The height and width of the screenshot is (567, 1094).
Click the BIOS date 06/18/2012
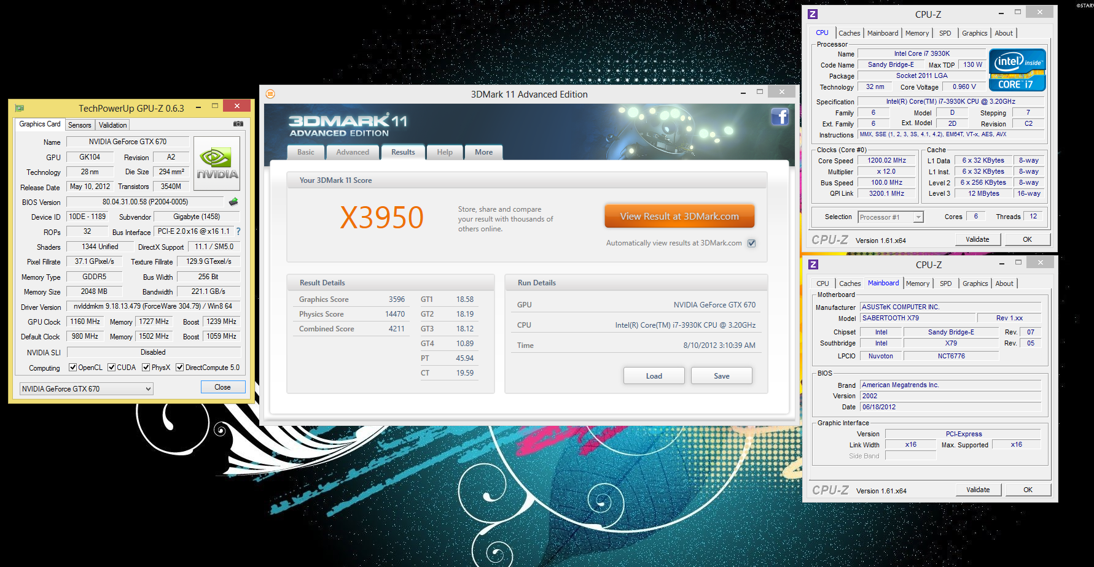tap(950, 407)
